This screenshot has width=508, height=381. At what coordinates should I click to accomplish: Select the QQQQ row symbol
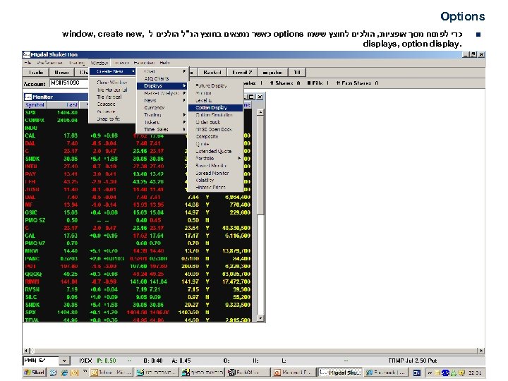point(33,274)
